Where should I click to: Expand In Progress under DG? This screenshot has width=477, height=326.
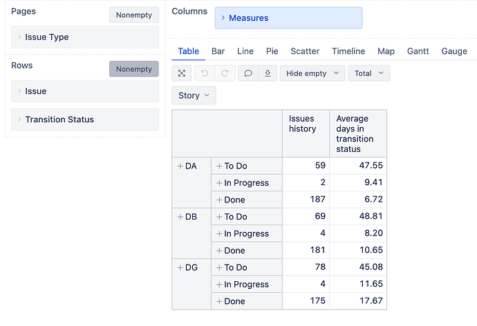click(219, 285)
